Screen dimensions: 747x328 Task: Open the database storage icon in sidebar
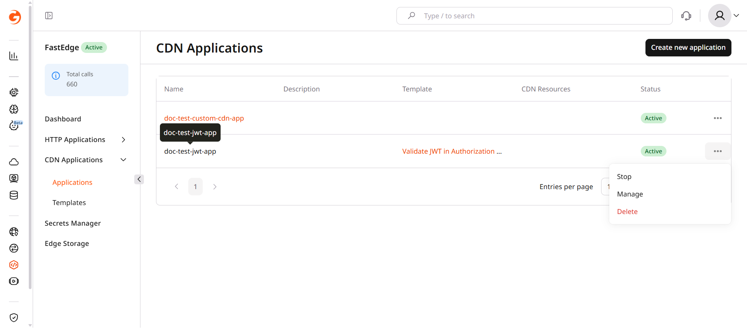14,195
